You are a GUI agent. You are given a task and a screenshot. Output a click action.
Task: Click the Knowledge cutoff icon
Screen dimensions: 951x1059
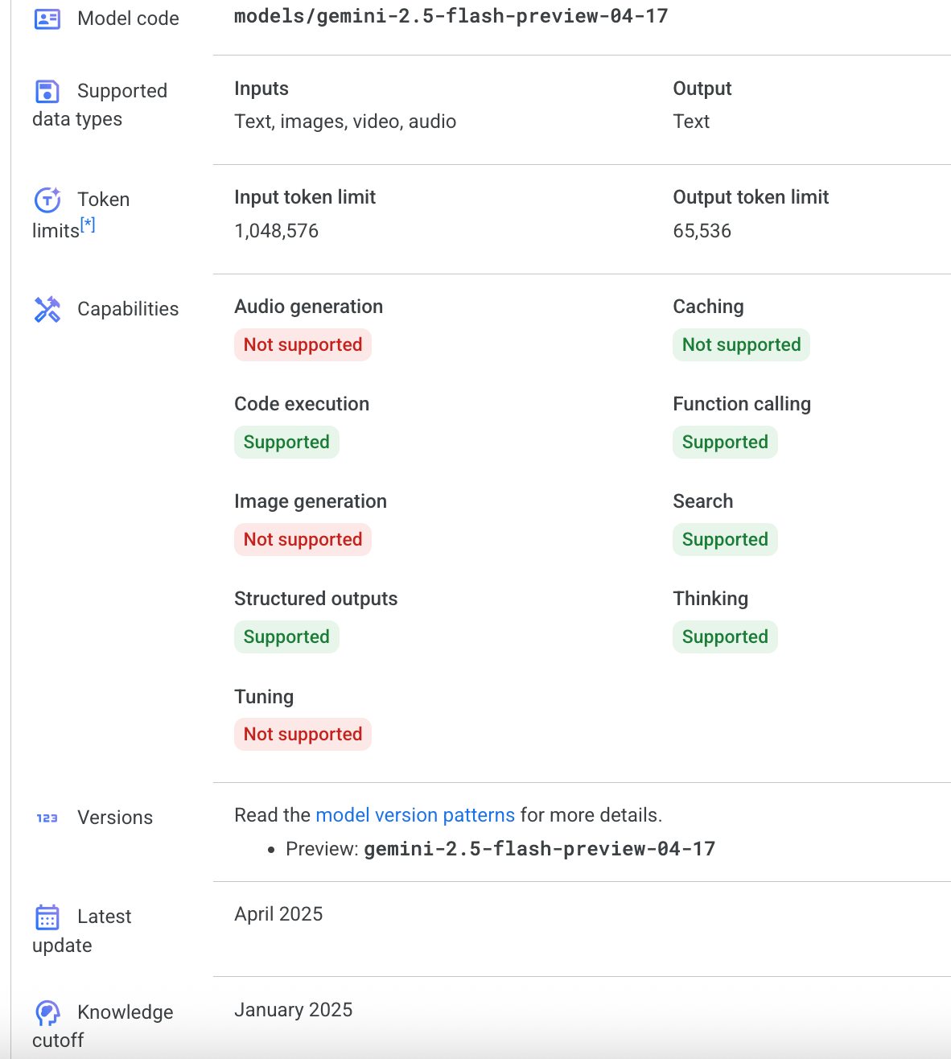click(47, 1012)
